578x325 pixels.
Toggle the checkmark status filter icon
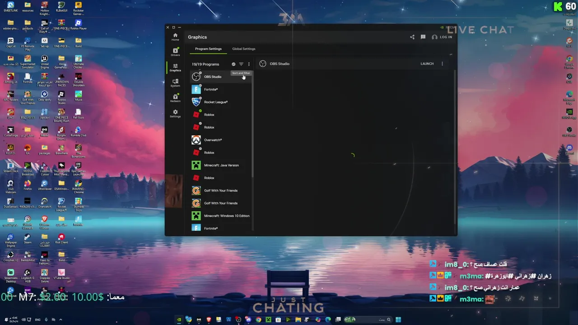click(233, 64)
